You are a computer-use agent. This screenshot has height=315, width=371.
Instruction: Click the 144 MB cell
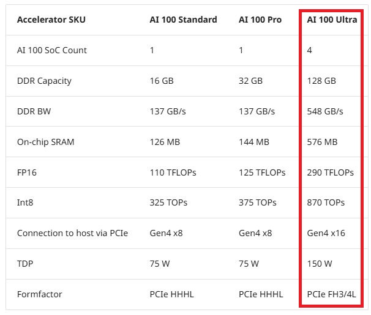[254, 142]
